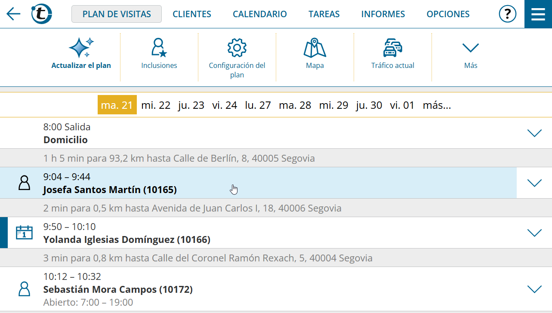Click the portatour logo icon
This screenshot has height=313, width=552.
(x=41, y=14)
